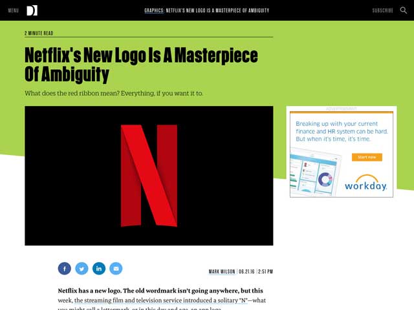Viewport: 414px width, 310px height.
Task: Click the Co.Design D logo
Action: (x=32, y=10)
